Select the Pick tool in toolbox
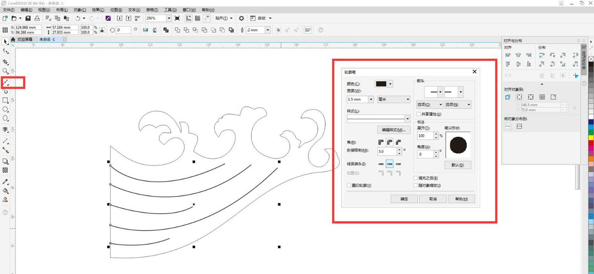Image resolution: width=594 pixels, height=274 pixels. pyautogui.click(x=5, y=41)
